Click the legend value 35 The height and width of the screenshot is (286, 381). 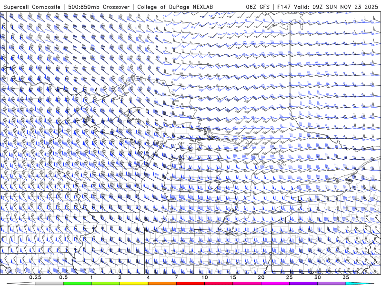(346, 277)
